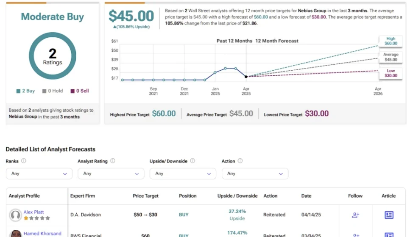The image size is (407, 237).
Task: Click the 105.86% Upside text
Action: (131, 27)
